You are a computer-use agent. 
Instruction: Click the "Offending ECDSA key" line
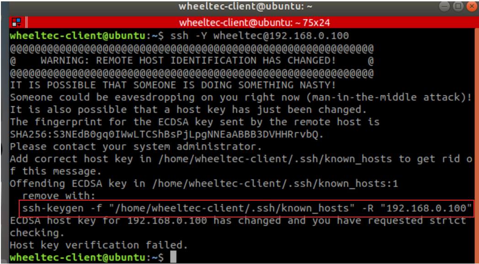pyautogui.click(x=204, y=184)
